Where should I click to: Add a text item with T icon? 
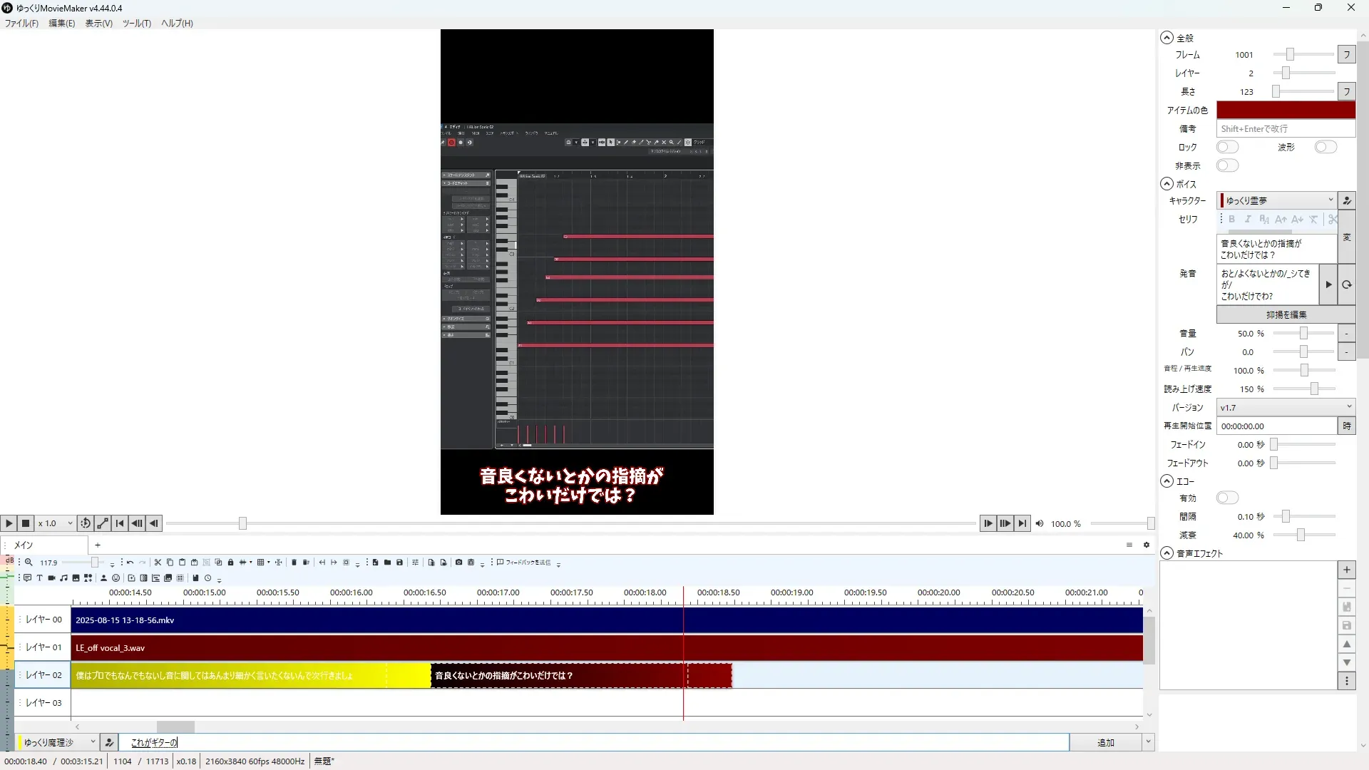pos(39,578)
